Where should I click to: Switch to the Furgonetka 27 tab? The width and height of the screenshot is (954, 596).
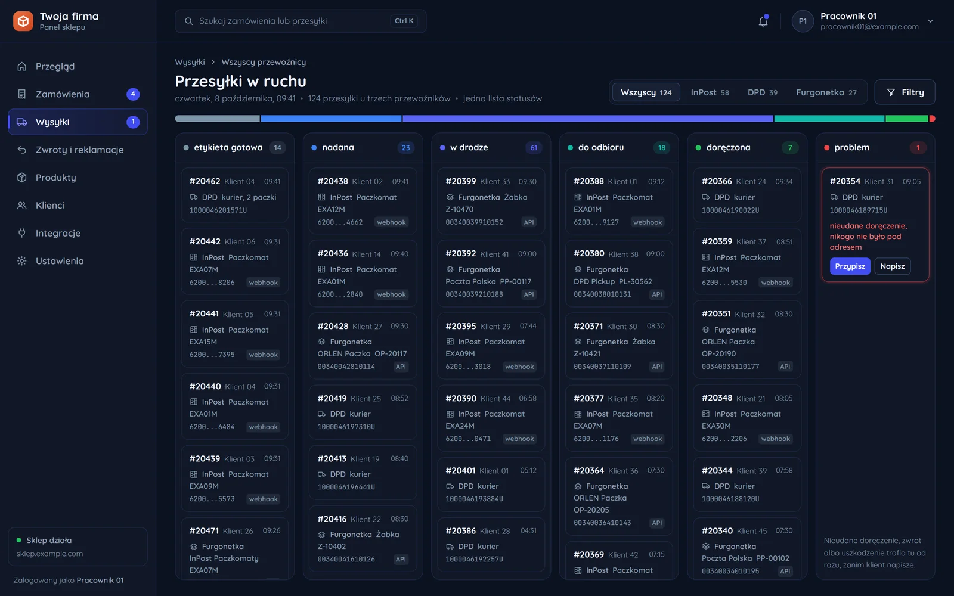pyautogui.click(x=826, y=92)
